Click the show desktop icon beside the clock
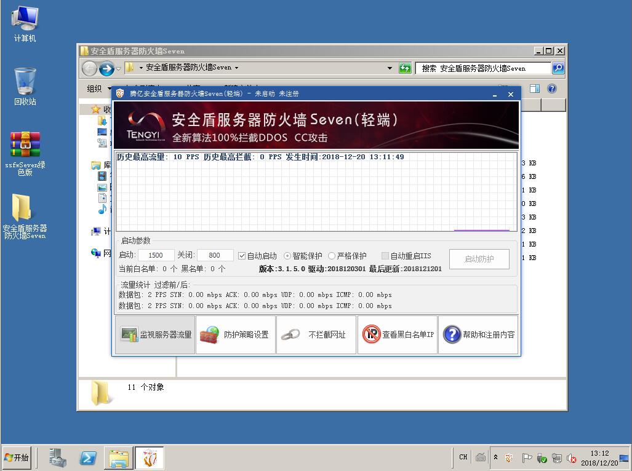 tap(625, 458)
